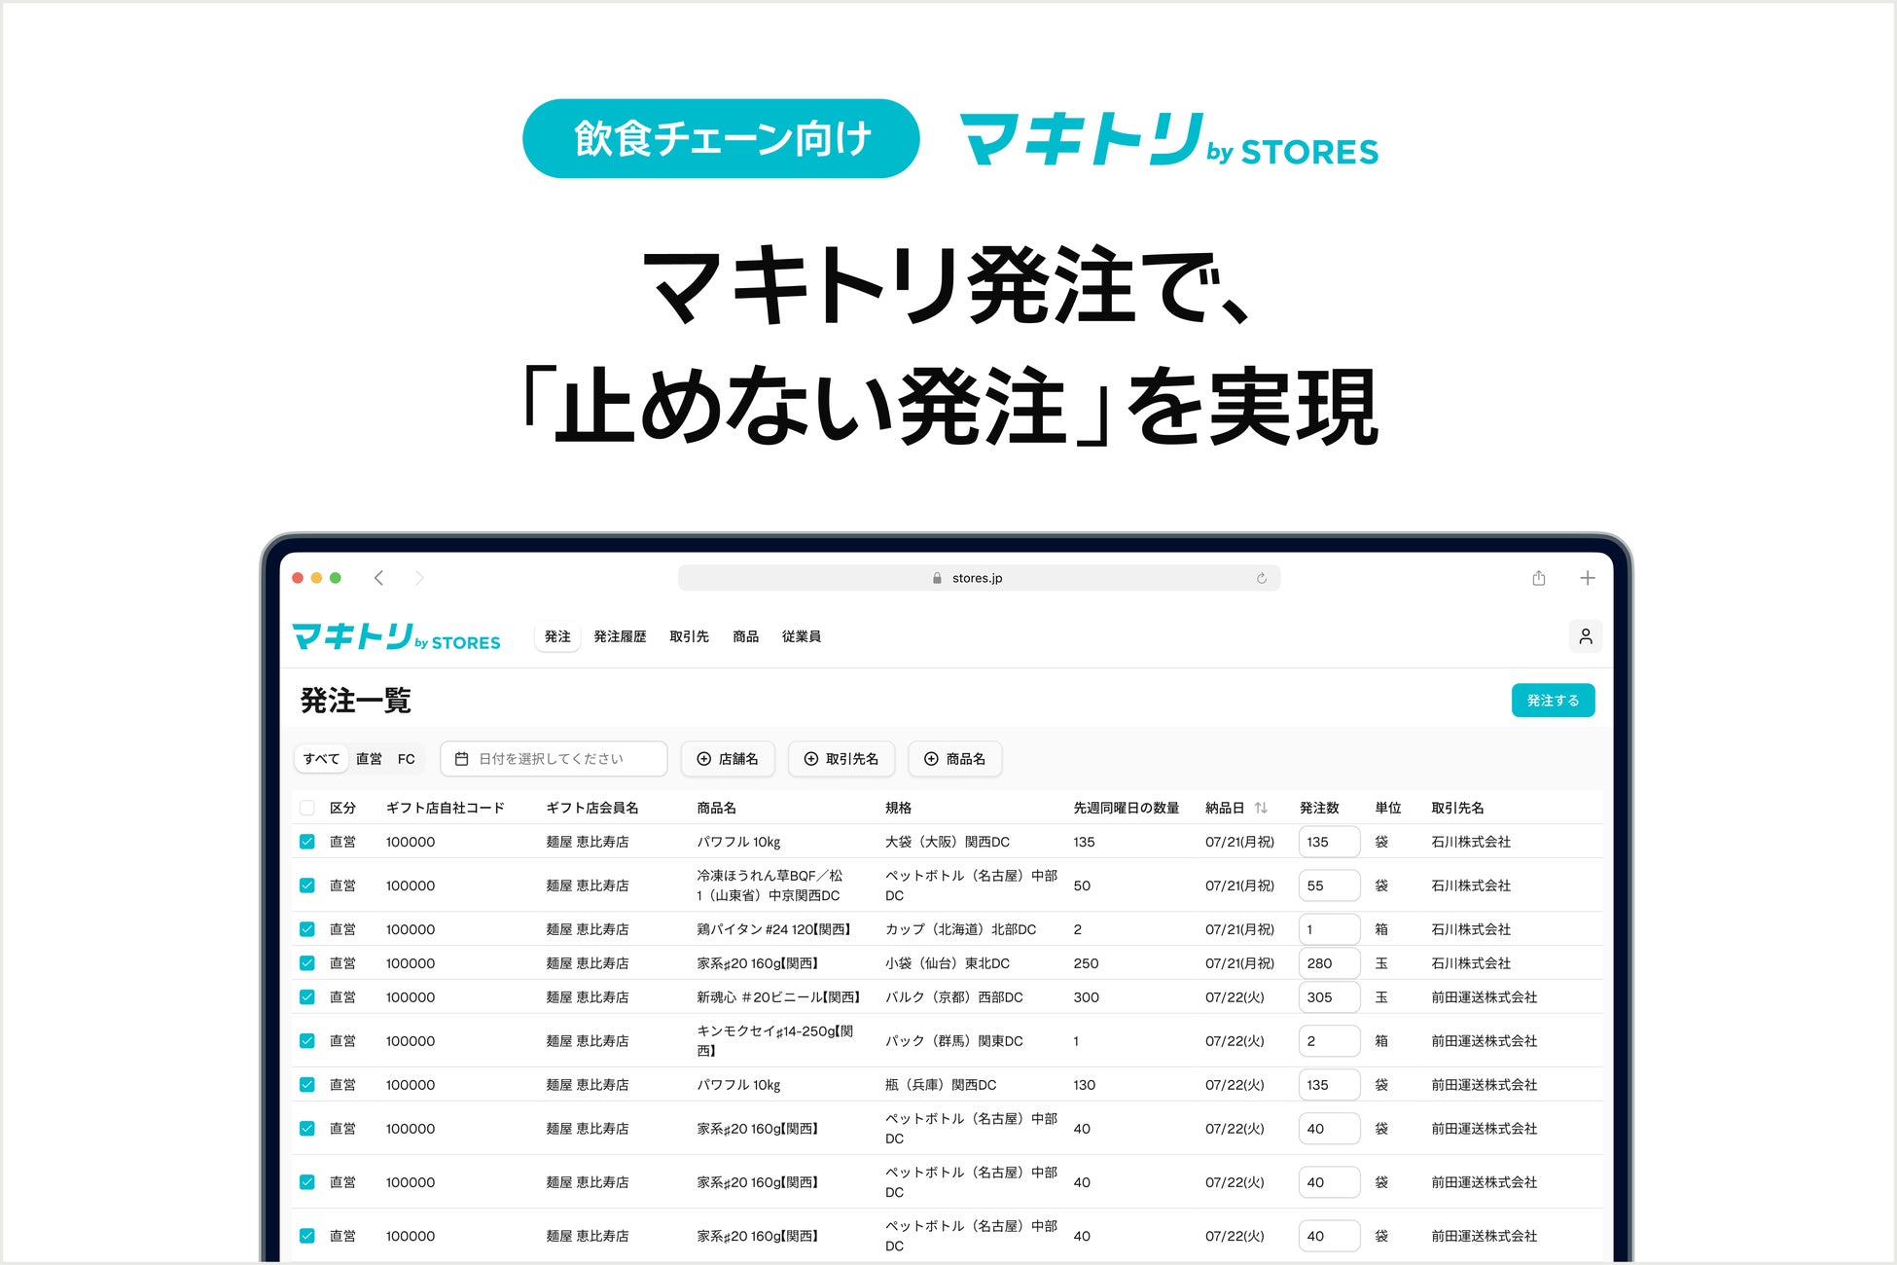Uncheck the パワフル 10kg row checkbox
The width and height of the screenshot is (1897, 1265).
[307, 841]
